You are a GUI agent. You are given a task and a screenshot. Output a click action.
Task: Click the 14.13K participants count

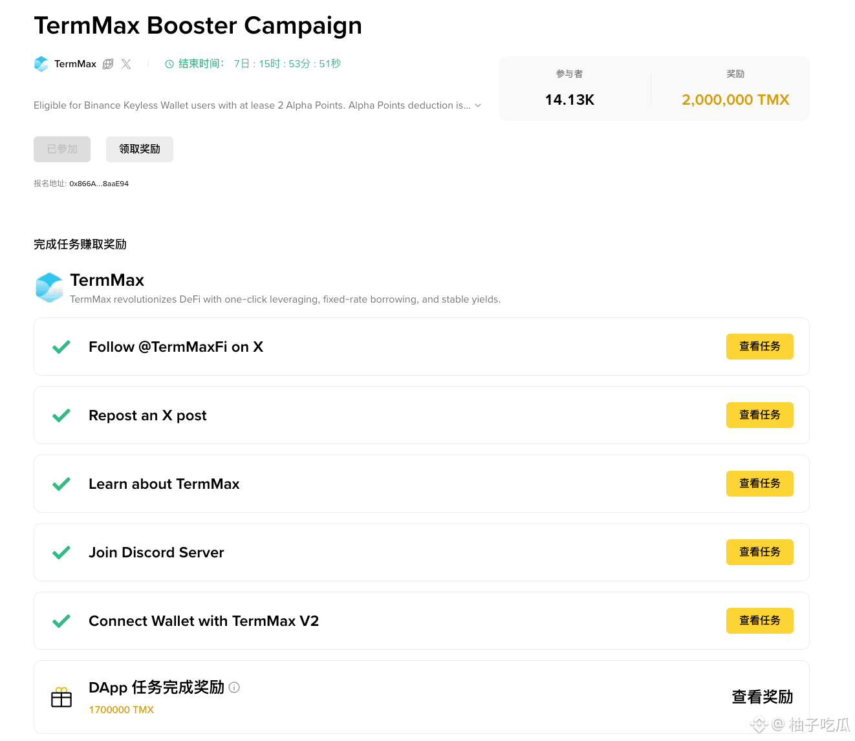pos(570,100)
